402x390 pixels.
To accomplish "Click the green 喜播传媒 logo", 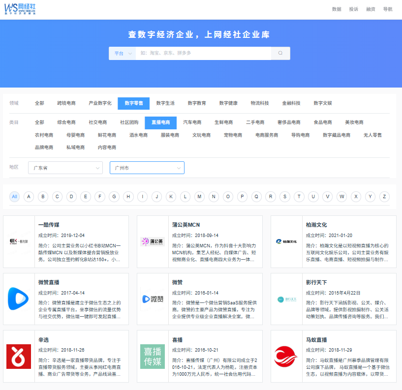I will [x=153, y=357].
